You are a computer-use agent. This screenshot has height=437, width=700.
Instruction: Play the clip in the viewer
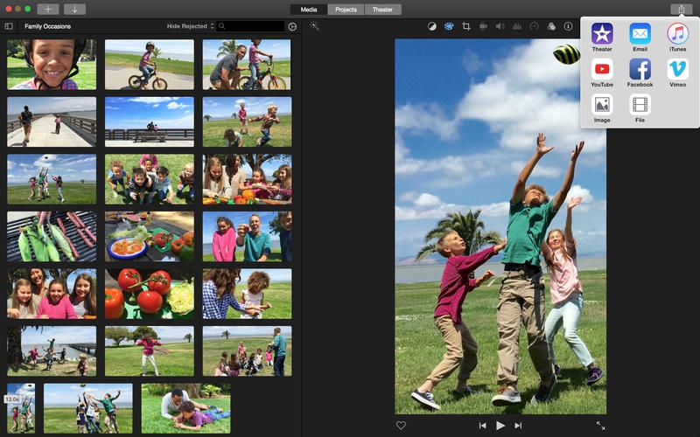[x=500, y=426]
